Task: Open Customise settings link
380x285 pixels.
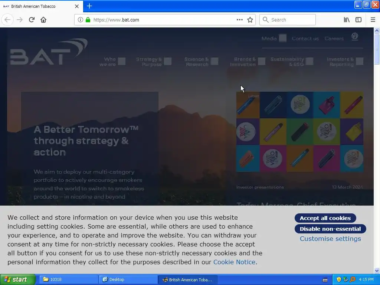Action: (330, 239)
